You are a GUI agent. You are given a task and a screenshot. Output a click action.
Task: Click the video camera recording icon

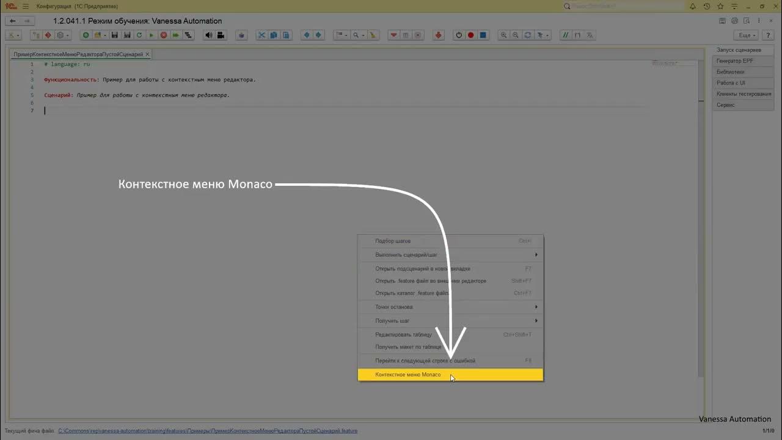[x=221, y=35]
